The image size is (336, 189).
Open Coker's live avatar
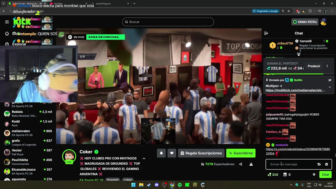[69, 156]
